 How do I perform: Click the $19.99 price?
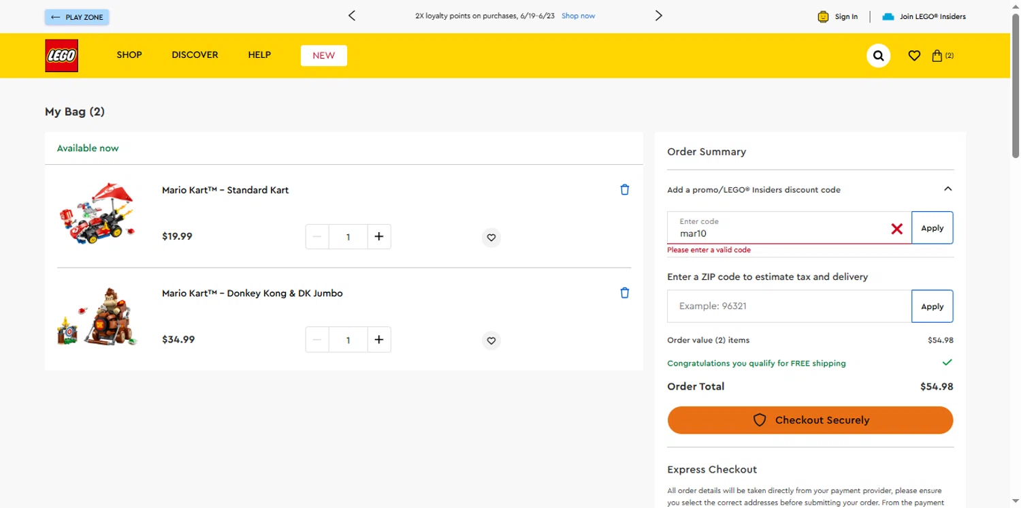(x=177, y=236)
